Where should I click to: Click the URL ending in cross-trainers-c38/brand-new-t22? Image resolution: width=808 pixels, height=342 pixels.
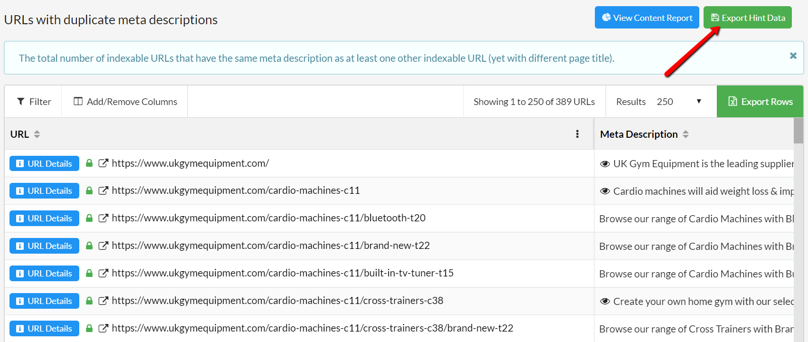click(312, 328)
